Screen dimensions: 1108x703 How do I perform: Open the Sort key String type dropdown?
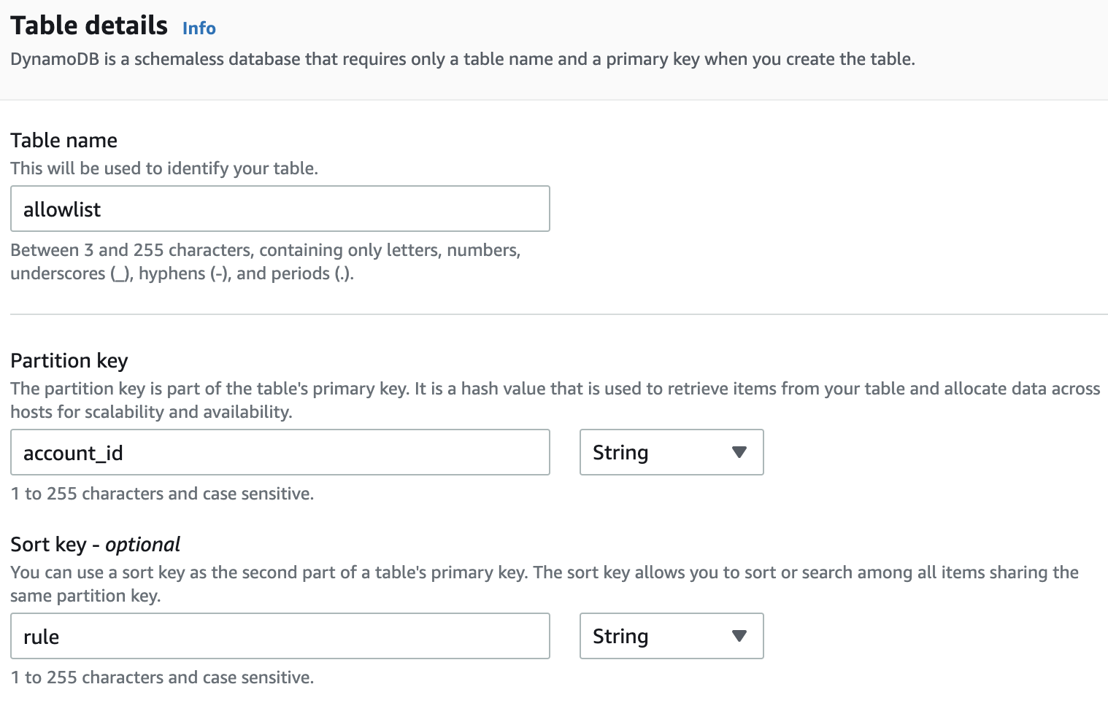(x=671, y=637)
